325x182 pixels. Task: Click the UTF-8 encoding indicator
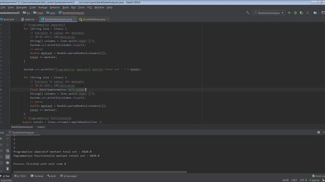(x=303, y=180)
